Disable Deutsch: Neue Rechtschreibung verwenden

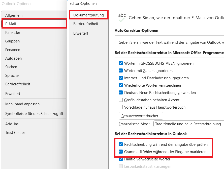click(x=121, y=92)
